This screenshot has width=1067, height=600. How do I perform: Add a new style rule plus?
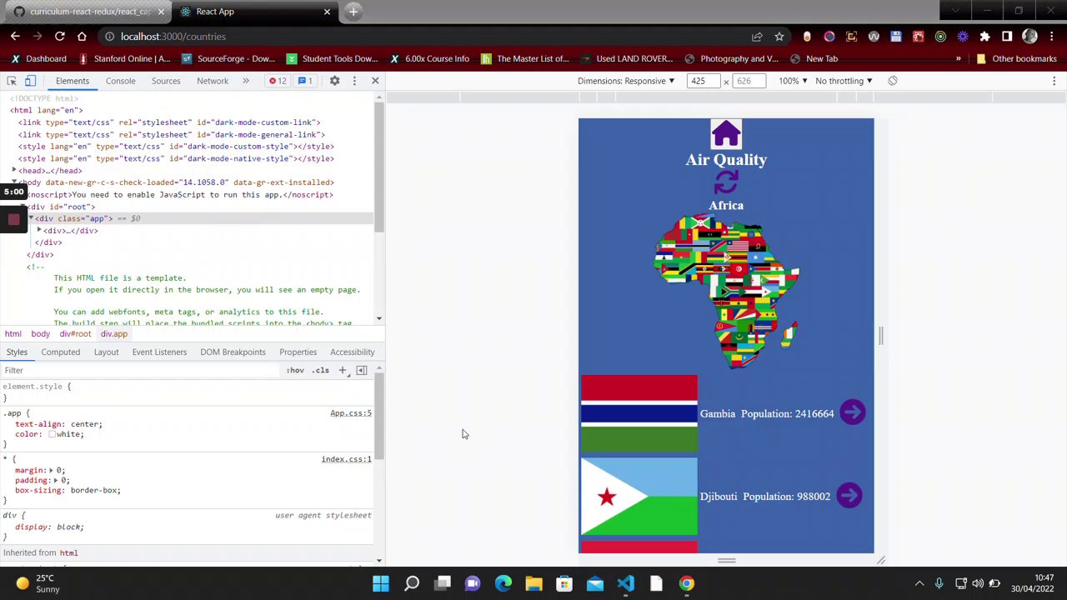(343, 370)
